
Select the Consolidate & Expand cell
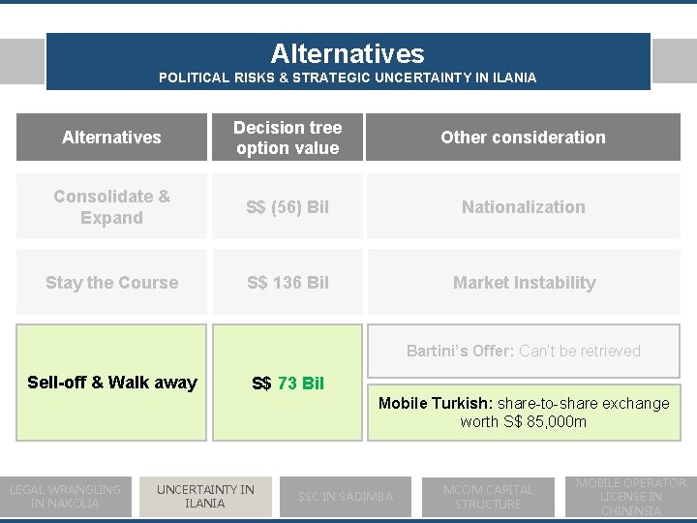111,206
